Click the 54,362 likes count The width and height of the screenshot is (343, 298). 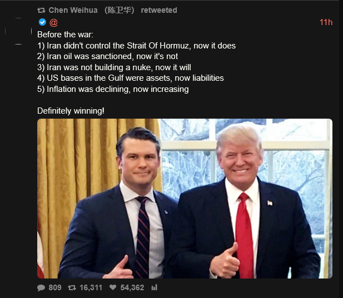click(x=132, y=287)
